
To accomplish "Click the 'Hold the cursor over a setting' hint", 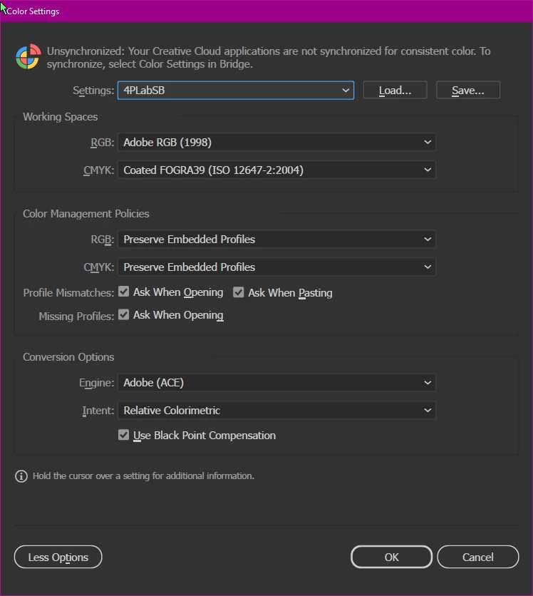I will pyautogui.click(x=144, y=476).
